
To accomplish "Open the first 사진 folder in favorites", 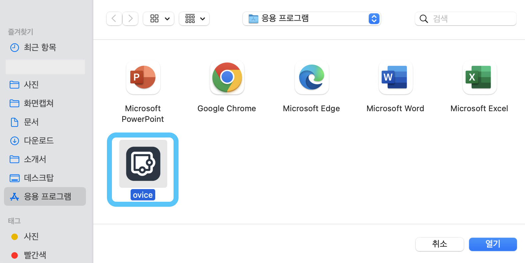I will [45, 85].
